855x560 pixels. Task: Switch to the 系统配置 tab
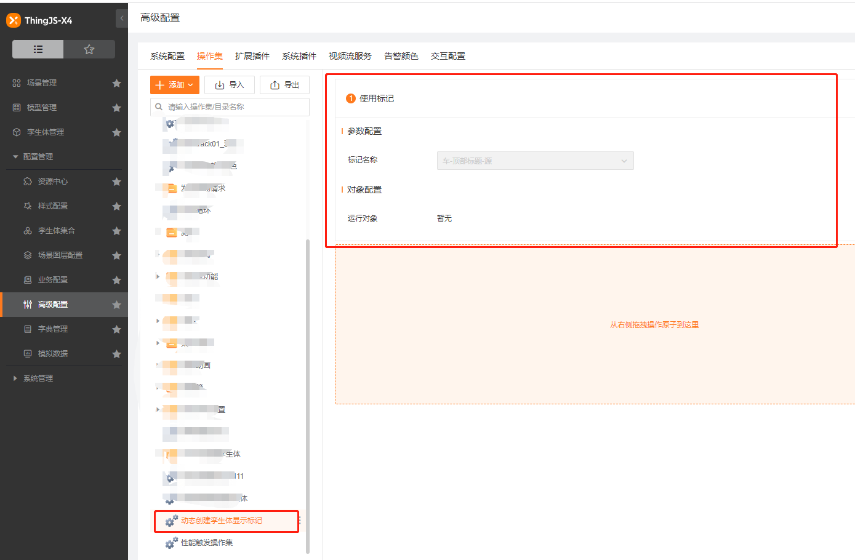point(167,56)
